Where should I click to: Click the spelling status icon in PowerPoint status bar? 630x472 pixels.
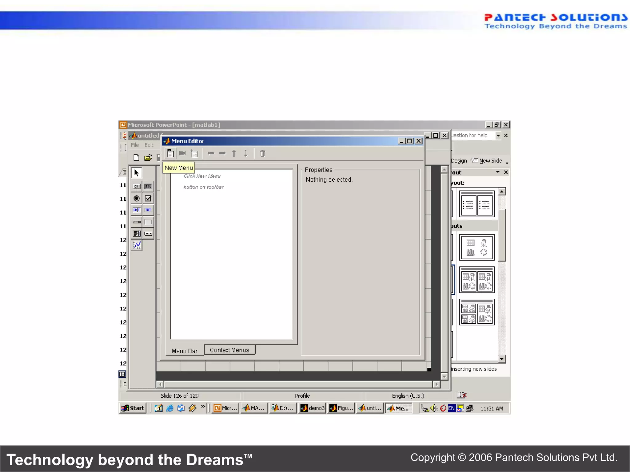pos(462,395)
